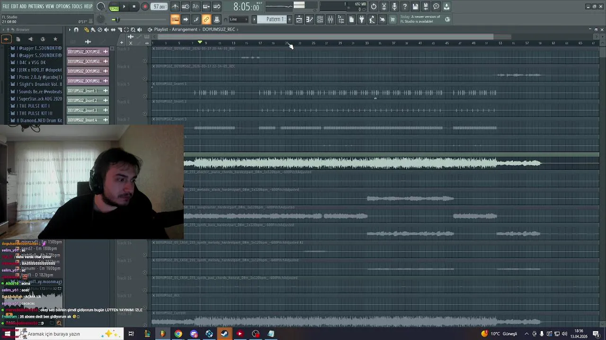
Task: Click the tempo field showing 97.000
Action: coord(160,7)
